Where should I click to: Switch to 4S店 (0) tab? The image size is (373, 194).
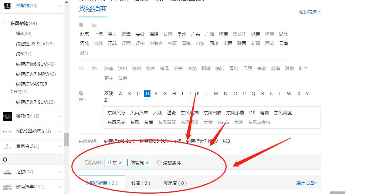click(x=140, y=183)
